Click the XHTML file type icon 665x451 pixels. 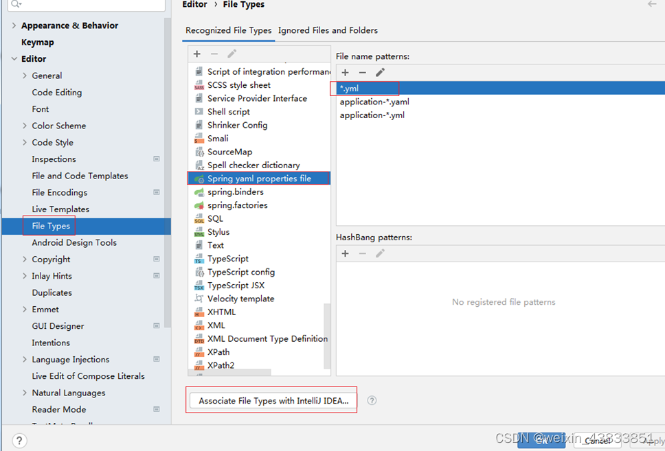(199, 312)
